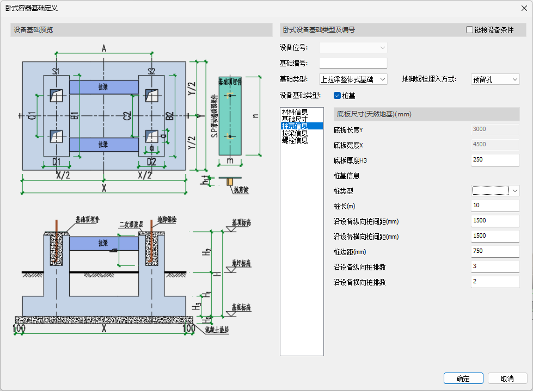This screenshot has width=533, height=391.
Task: Click the 桩边距 value field
Action: pos(495,251)
